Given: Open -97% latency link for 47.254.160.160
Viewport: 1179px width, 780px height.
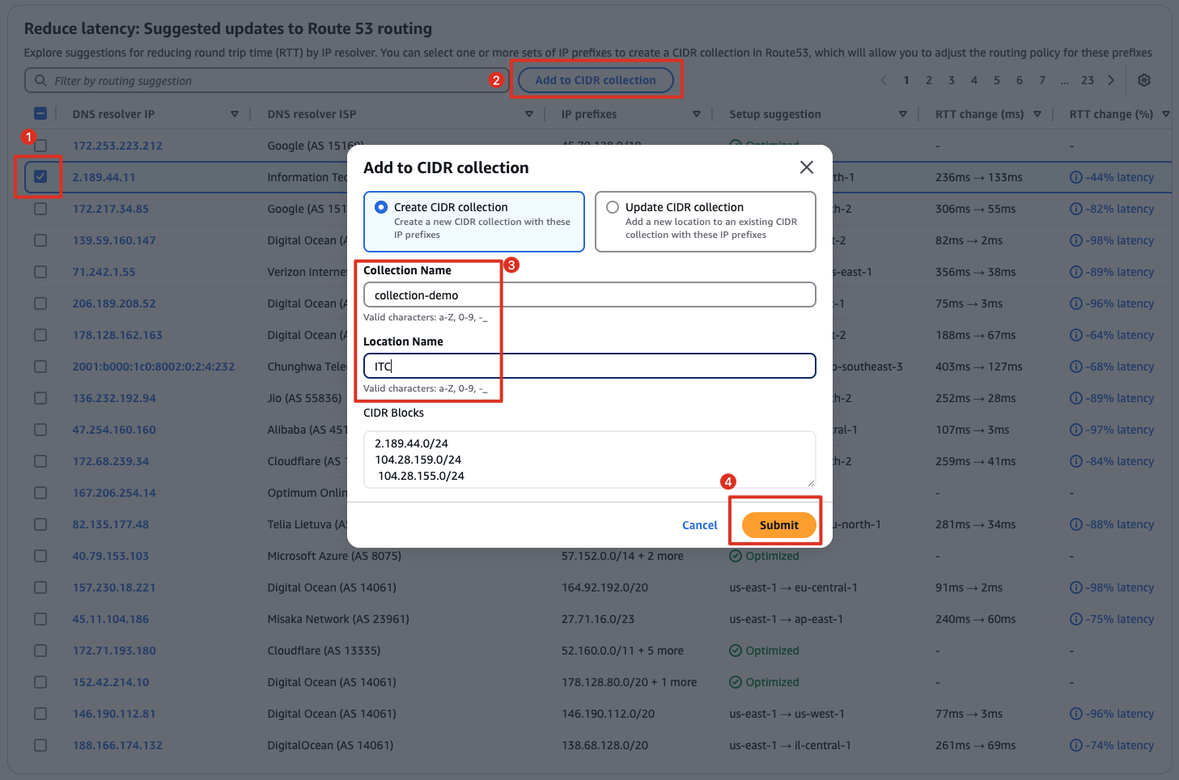Looking at the screenshot, I should (x=1120, y=430).
